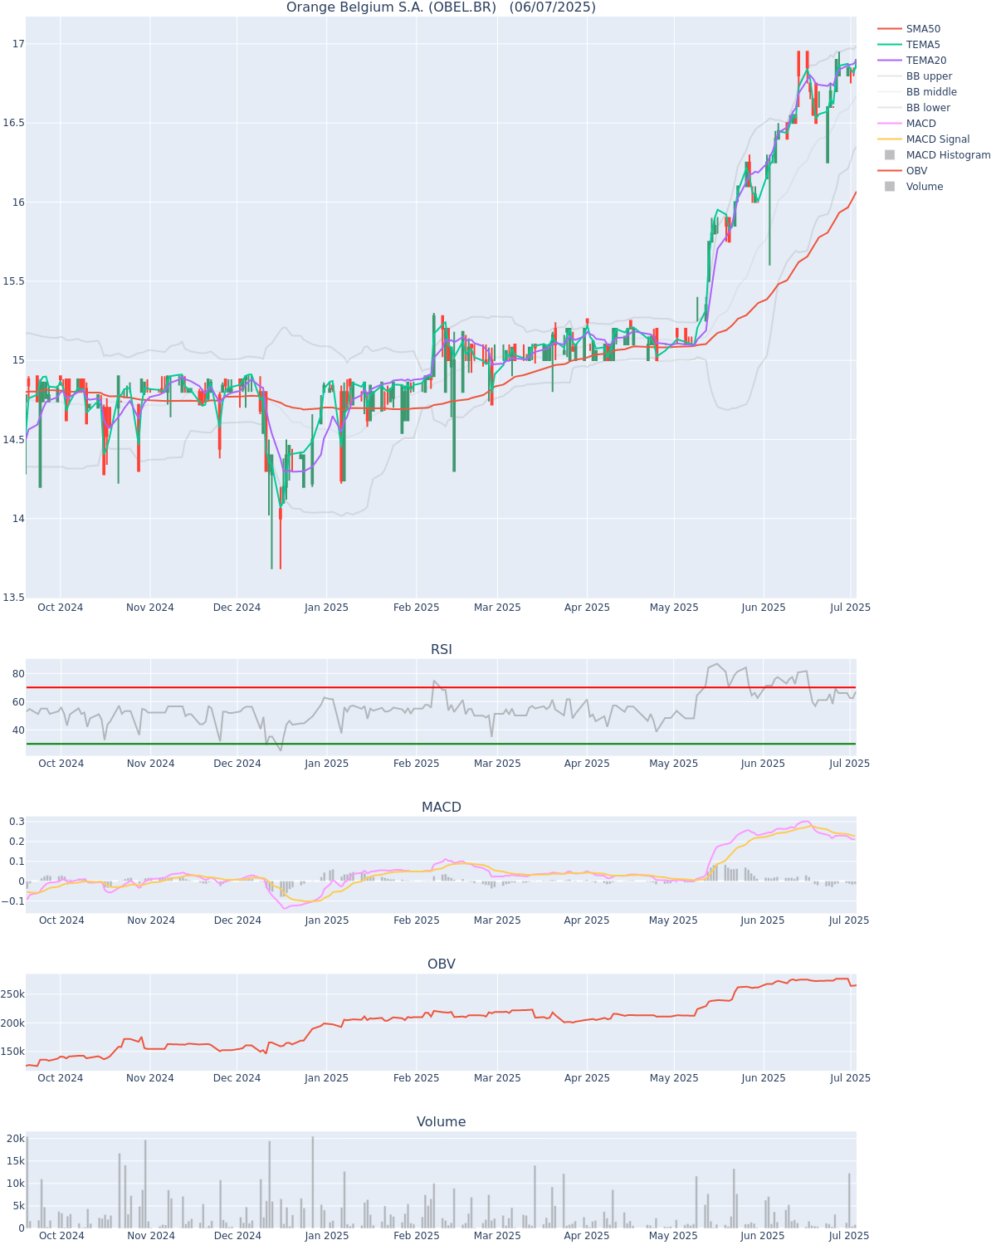Click MACD axis label −0.1
This screenshot has width=996, height=1245.
click(x=14, y=901)
